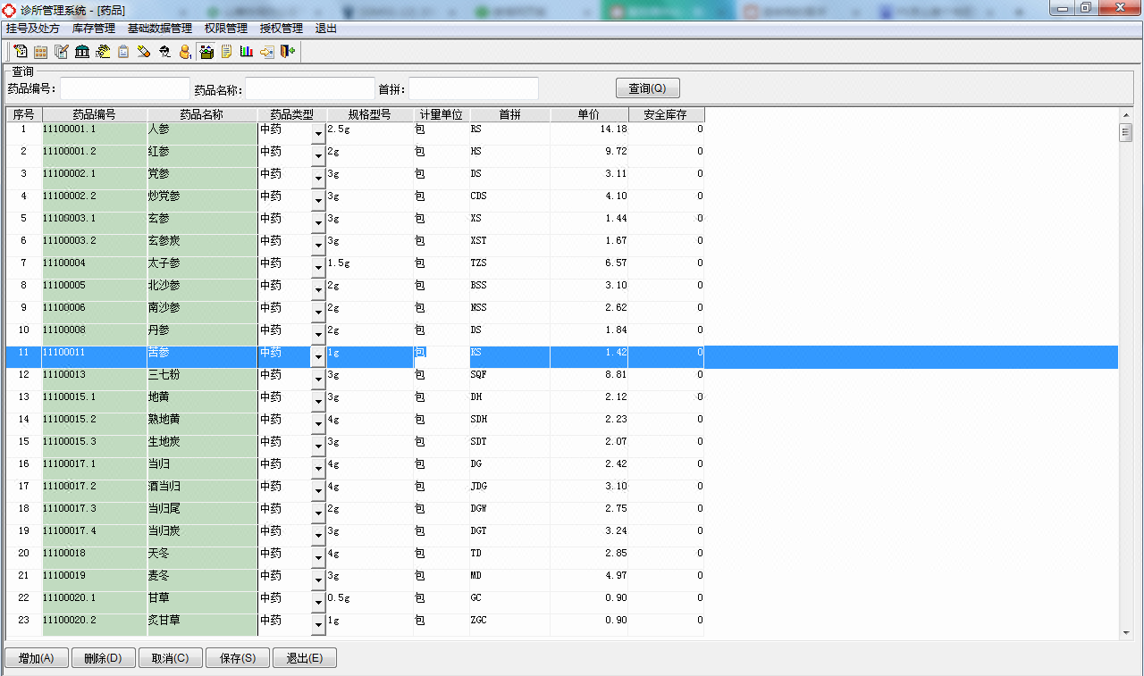Click the 保存(S) save button
Image resolution: width=1144 pixels, height=676 pixels.
238,658
